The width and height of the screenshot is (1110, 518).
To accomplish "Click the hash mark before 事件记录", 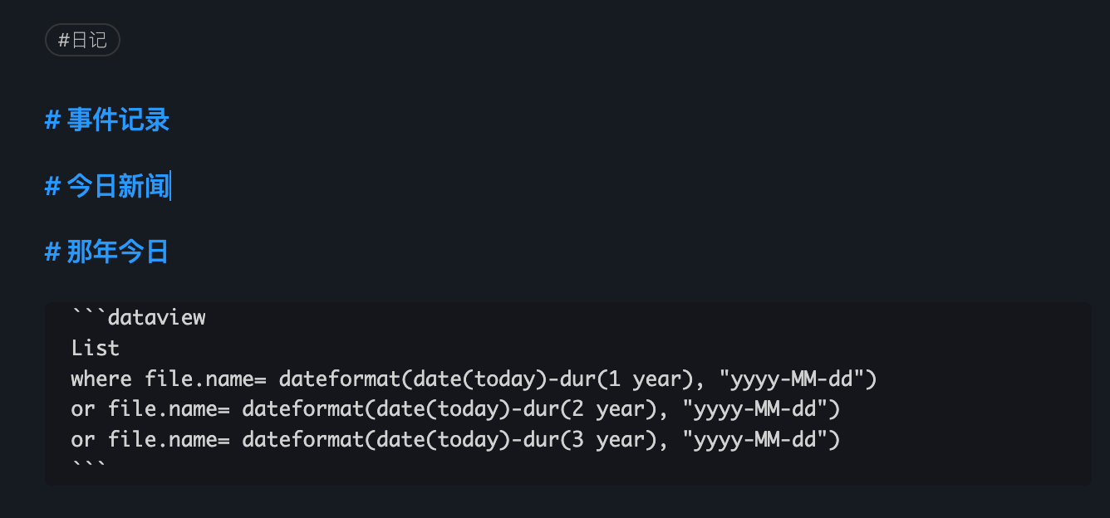I will [52, 120].
